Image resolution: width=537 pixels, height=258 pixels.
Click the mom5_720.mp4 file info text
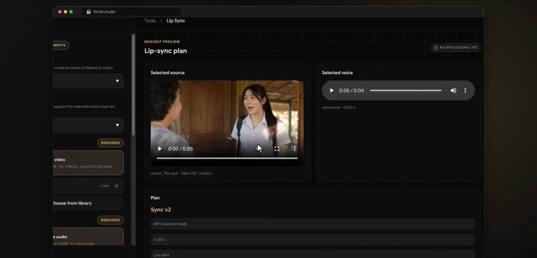coord(181,173)
